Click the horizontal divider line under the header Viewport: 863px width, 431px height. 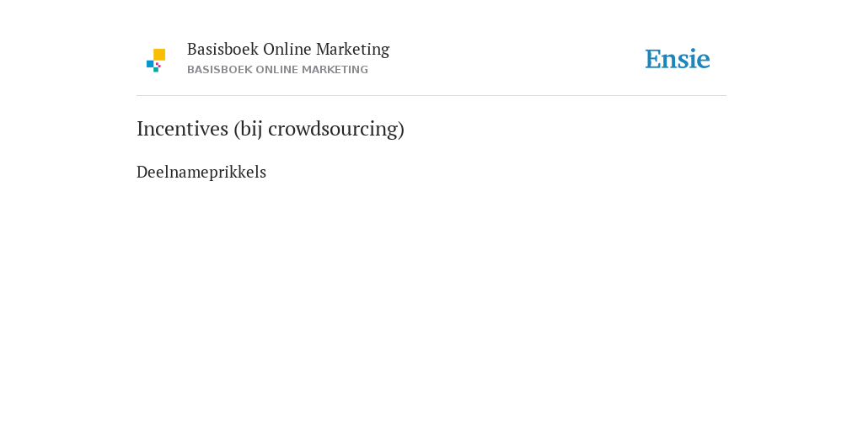(x=431, y=96)
